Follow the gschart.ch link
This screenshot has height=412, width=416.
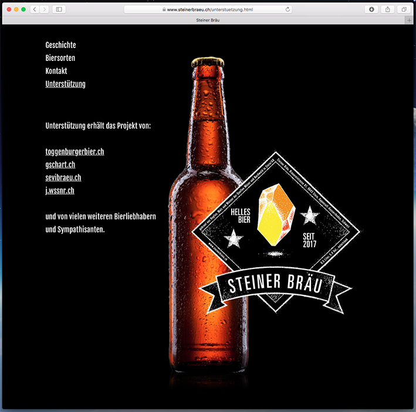click(60, 165)
